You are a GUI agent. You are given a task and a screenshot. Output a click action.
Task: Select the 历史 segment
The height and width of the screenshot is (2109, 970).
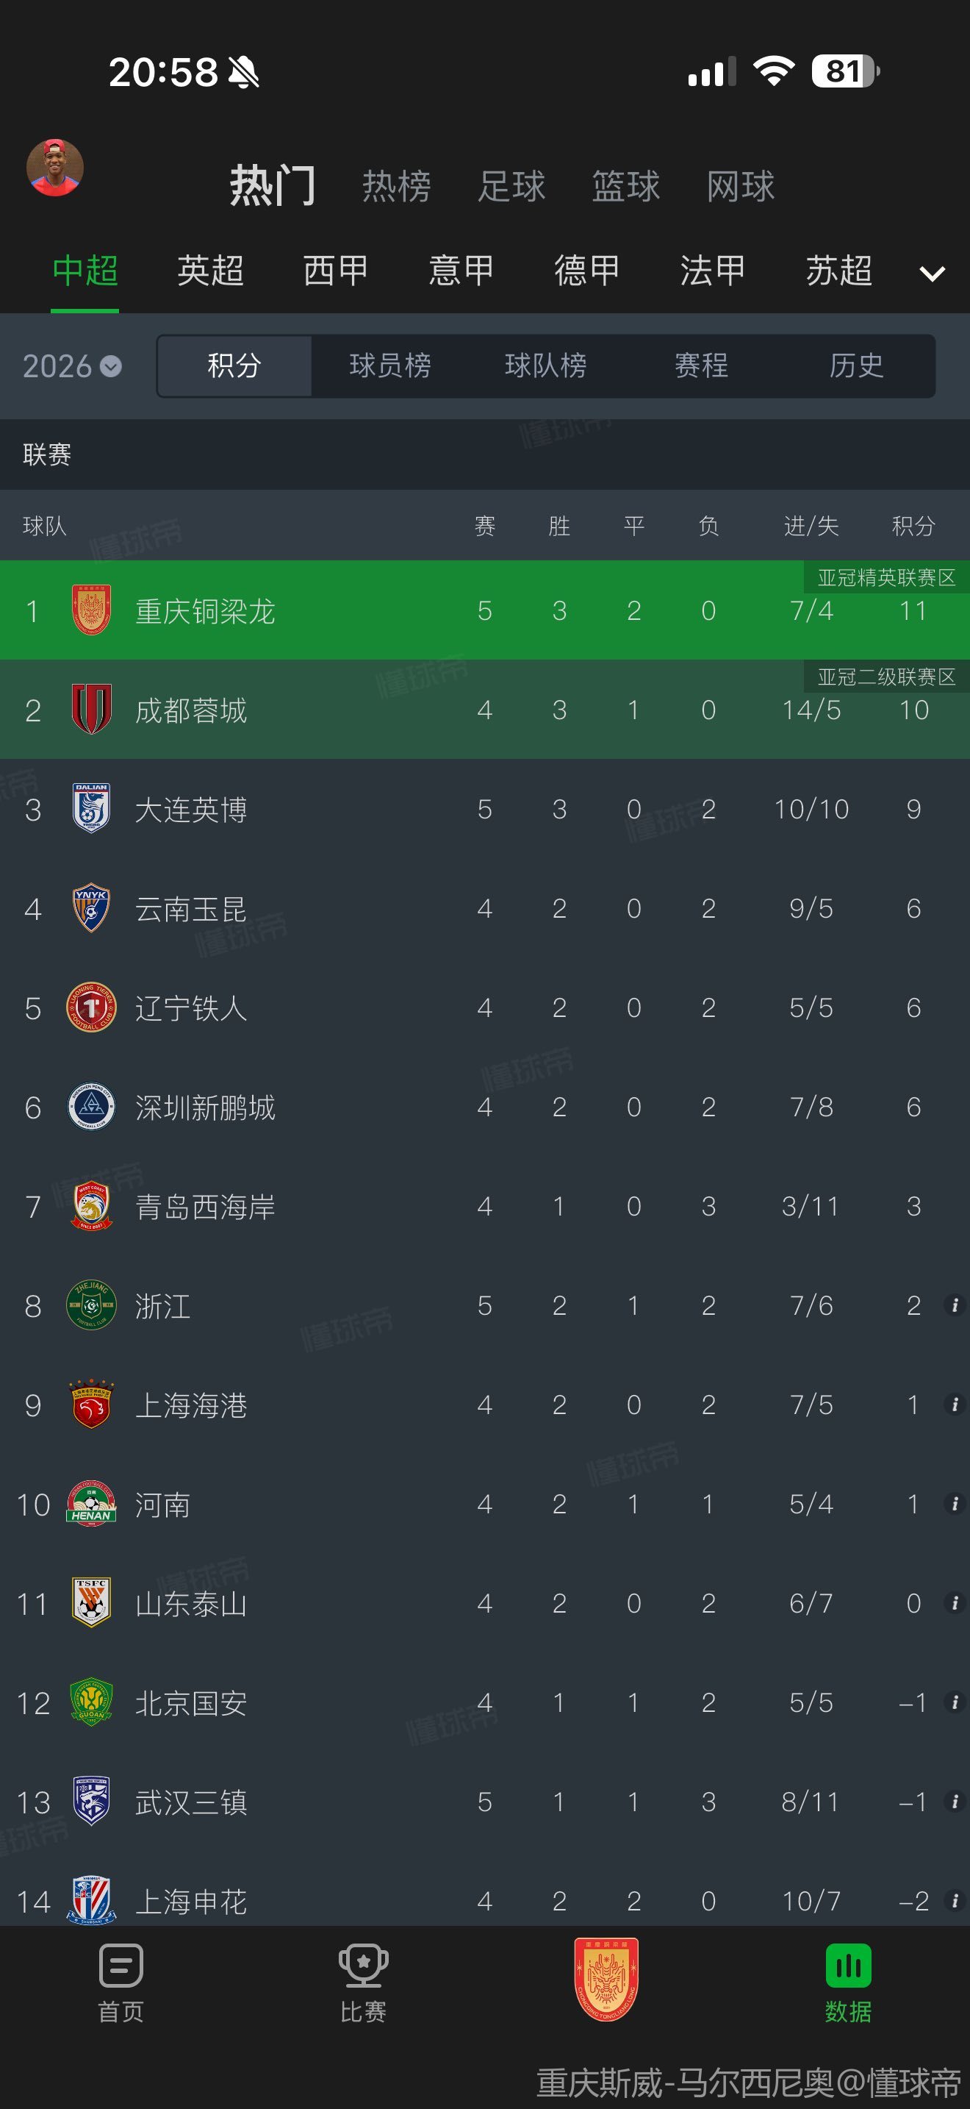pos(856,365)
